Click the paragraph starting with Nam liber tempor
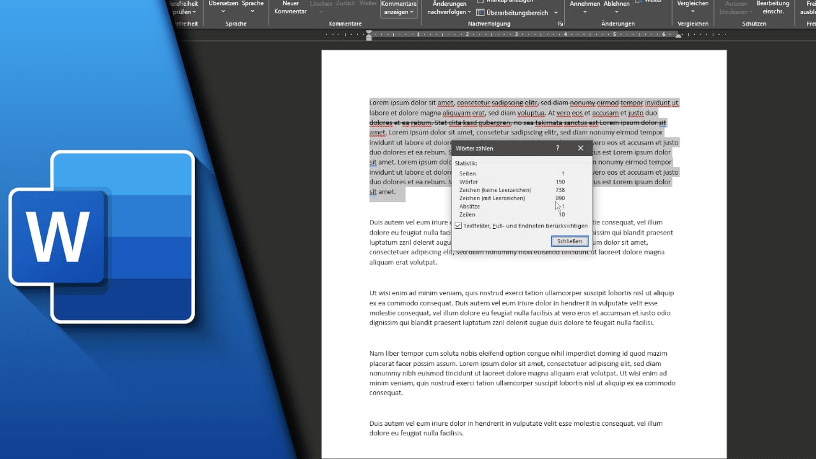This screenshot has height=459, width=816. [522, 373]
